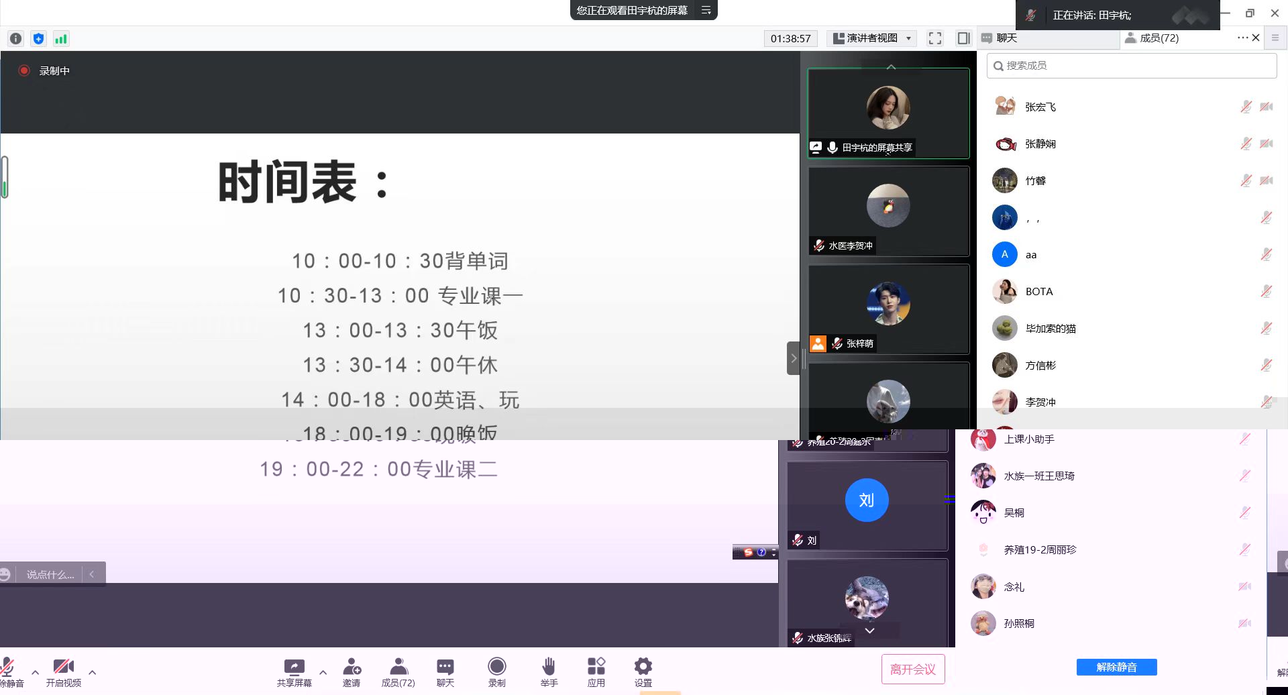Restore the window size

point(1250,13)
